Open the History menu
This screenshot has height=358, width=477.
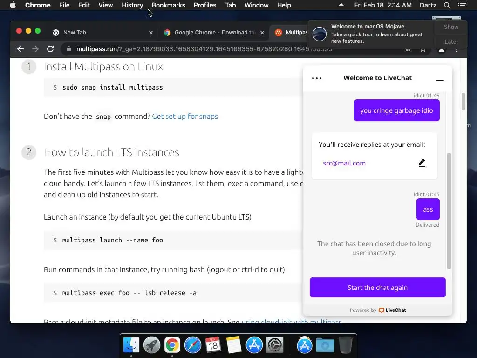(132, 5)
